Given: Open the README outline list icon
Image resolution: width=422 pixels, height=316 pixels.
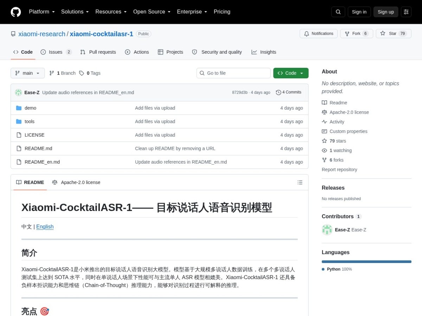Looking at the screenshot, I should (300, 182).
